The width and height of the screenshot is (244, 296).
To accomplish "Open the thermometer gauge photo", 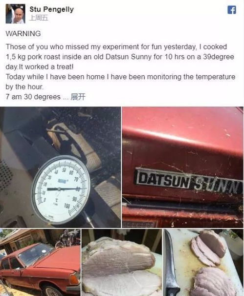I will [61, 167].
